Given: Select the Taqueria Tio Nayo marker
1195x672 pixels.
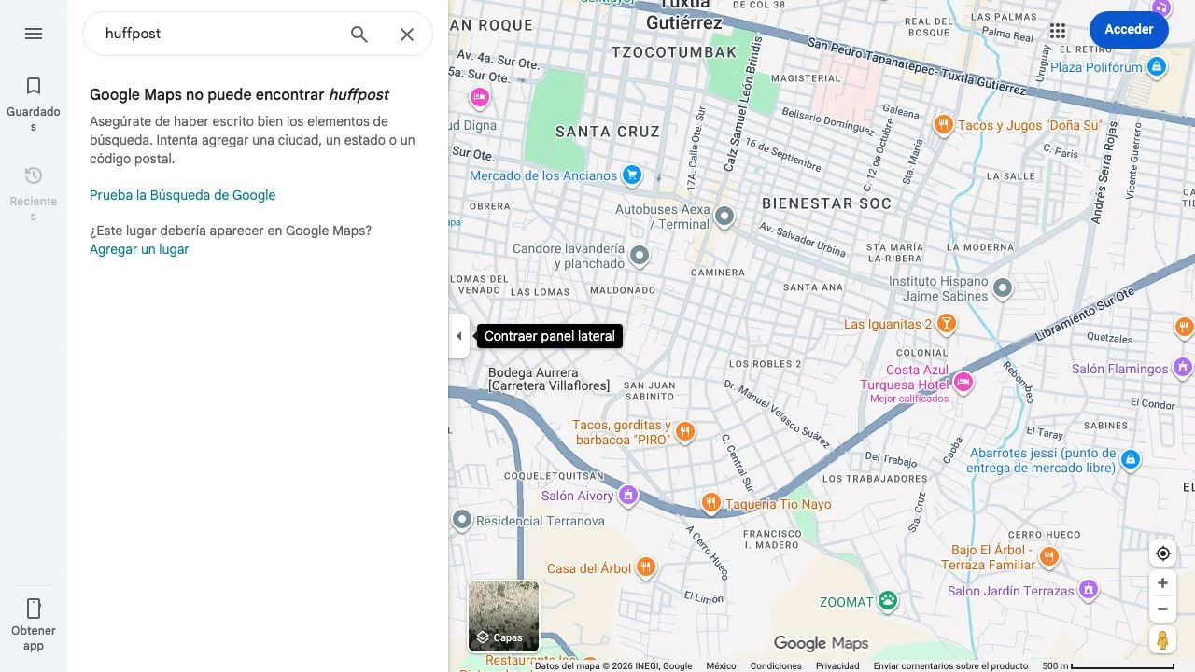Looking at the screenshot, I should point(710,502).
